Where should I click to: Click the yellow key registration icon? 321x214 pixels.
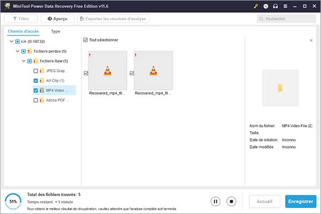[x=258, y=6]
